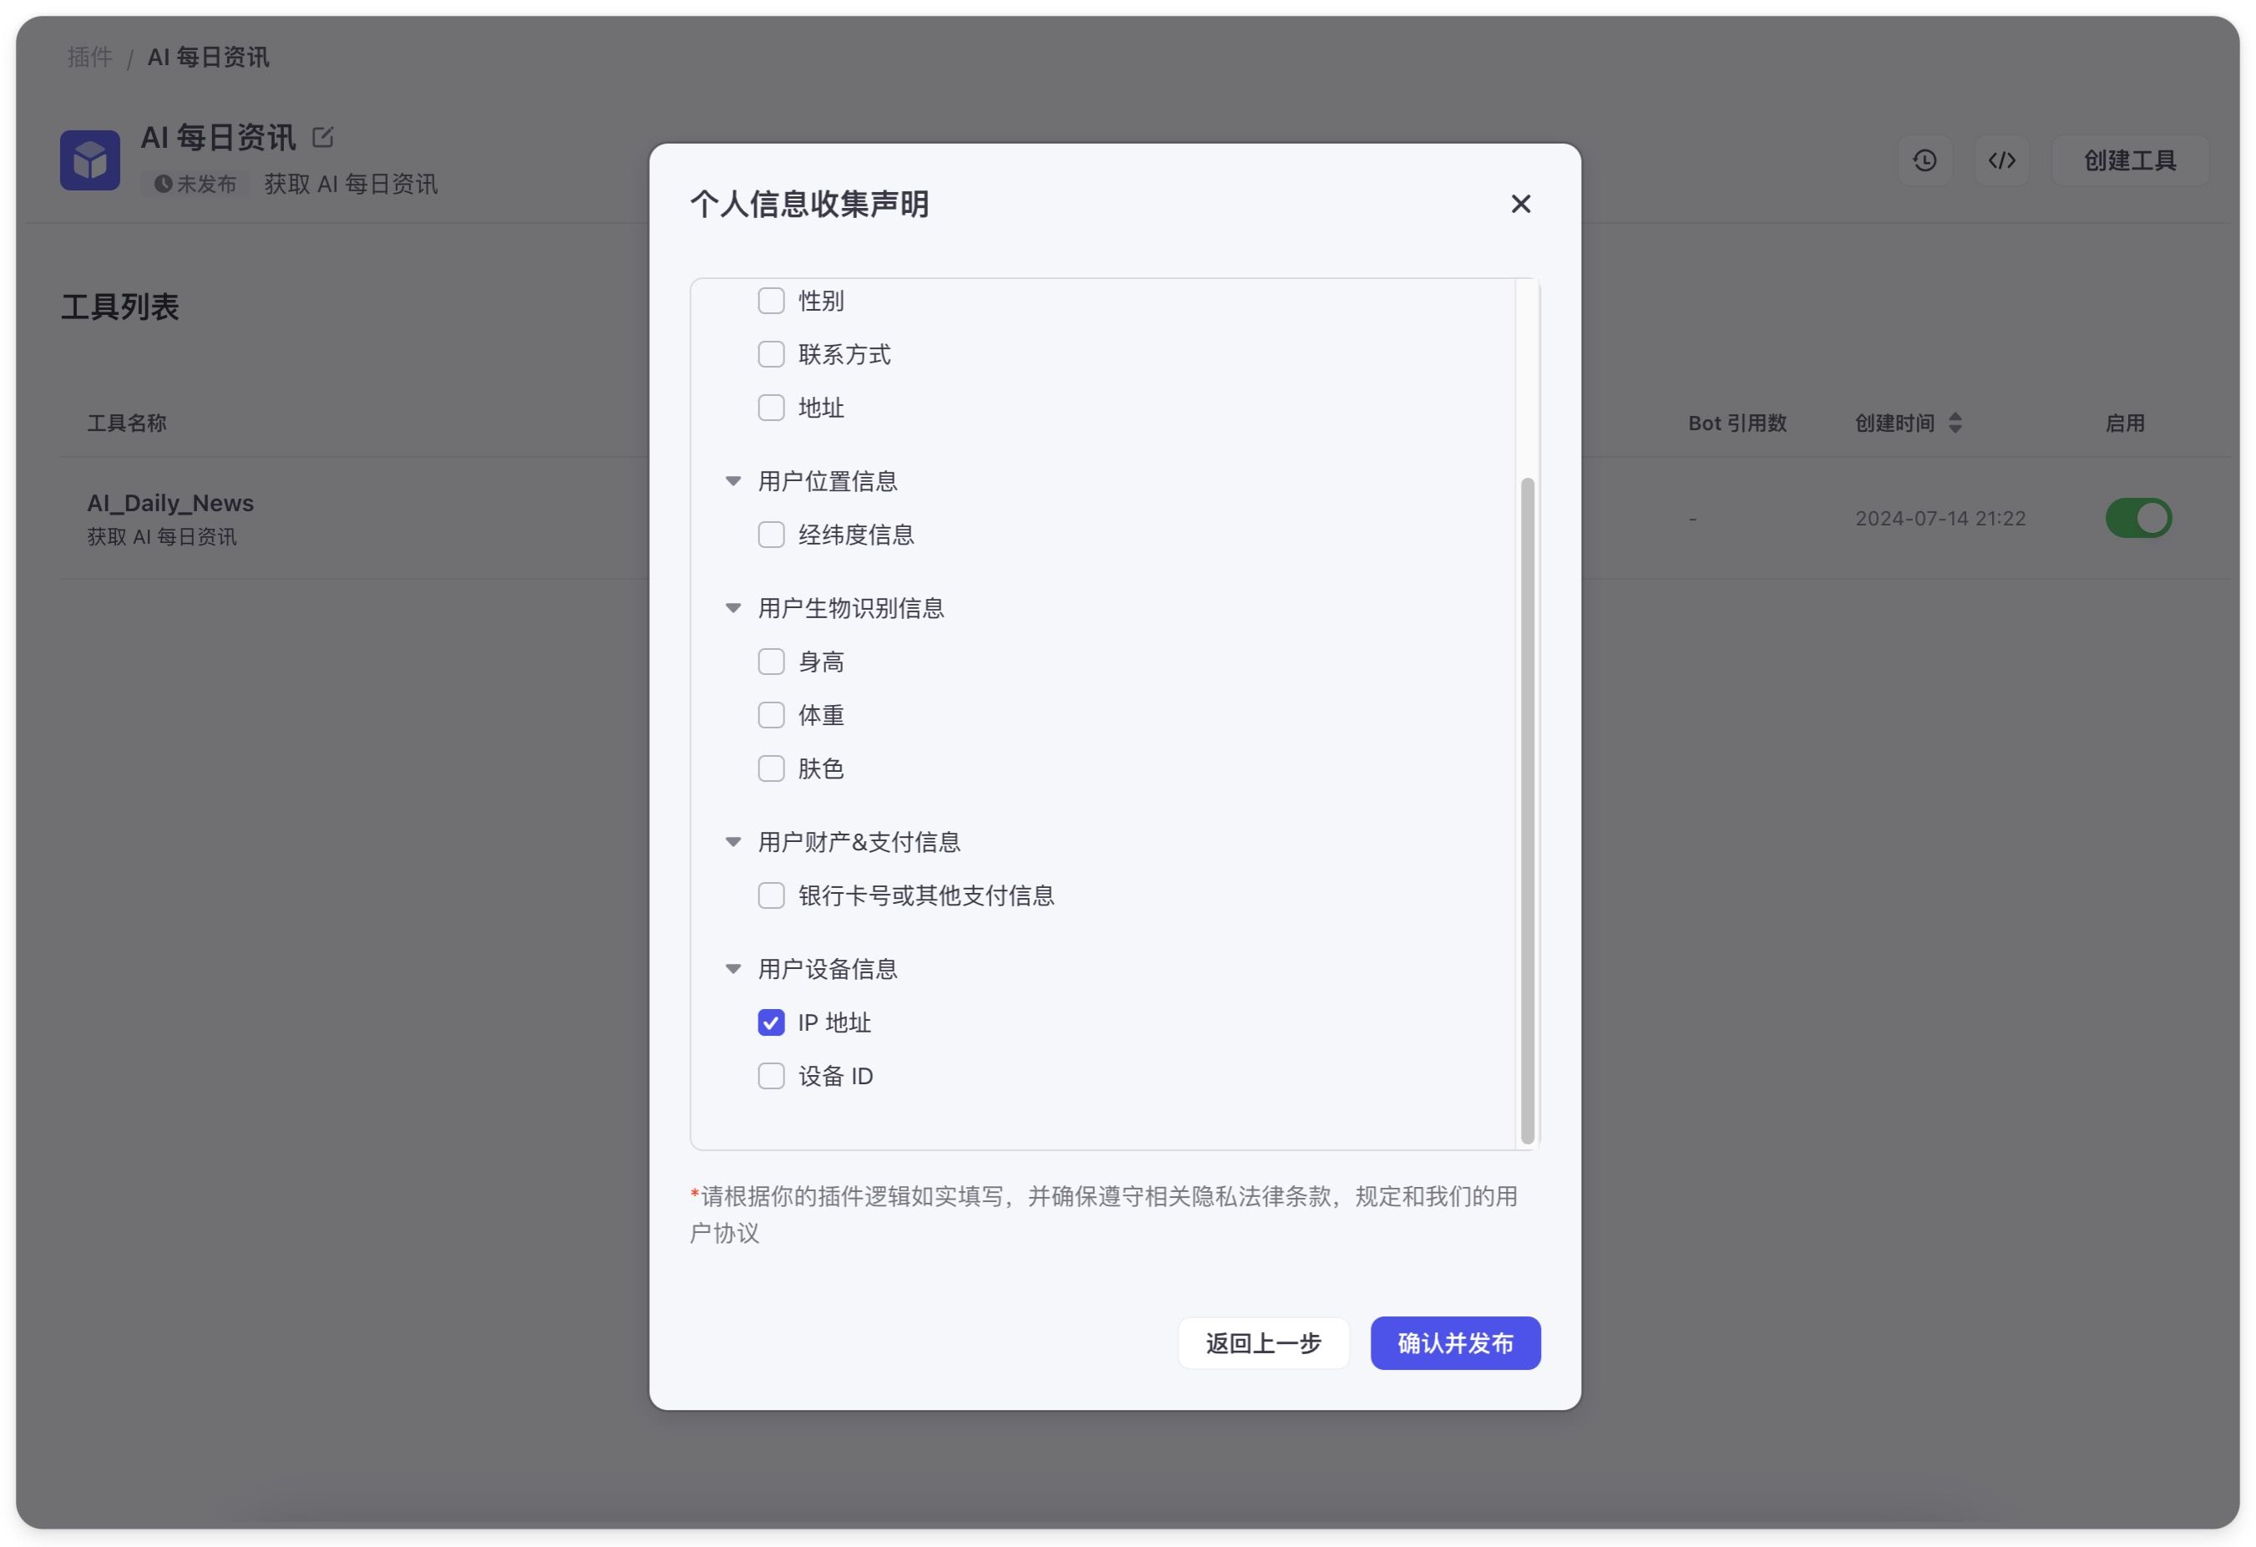The image size is (2256, 1547).
Task: Collapse the 用户财产&支付信息 section arrow
Action: [x=733, y=842]
